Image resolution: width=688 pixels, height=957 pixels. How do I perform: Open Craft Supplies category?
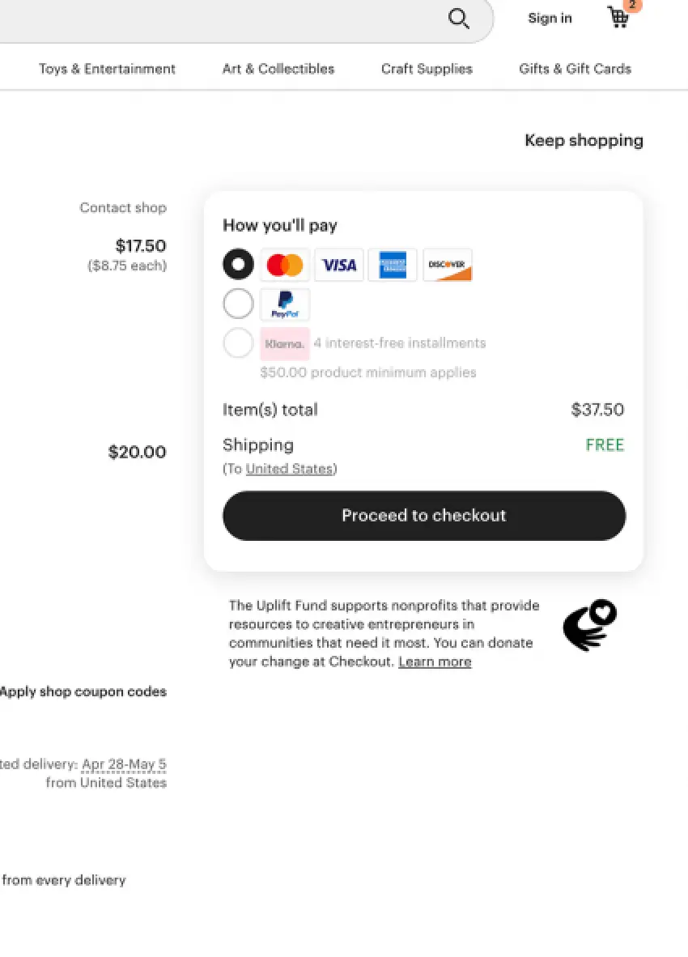click(427, 69)
